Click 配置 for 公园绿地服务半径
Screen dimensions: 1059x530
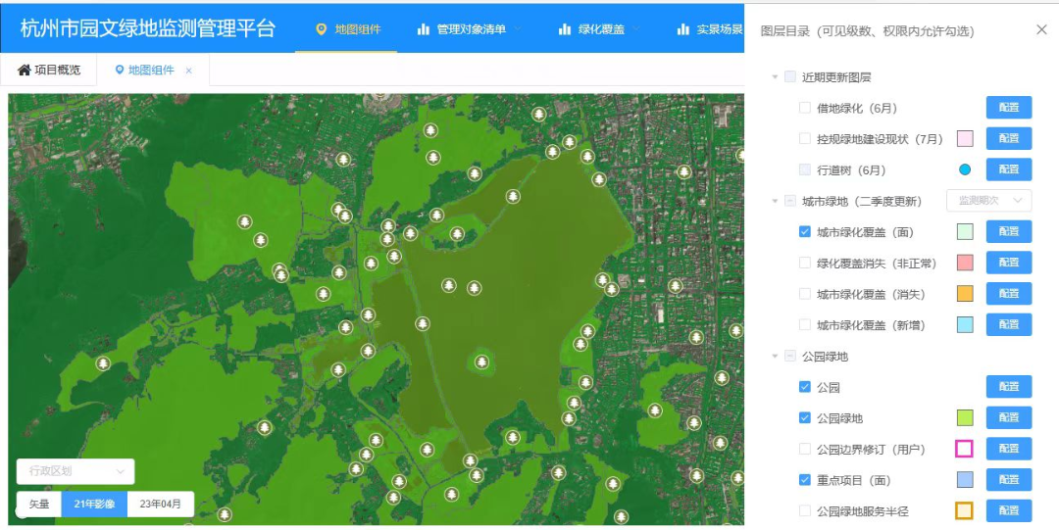pos(1008,511)
